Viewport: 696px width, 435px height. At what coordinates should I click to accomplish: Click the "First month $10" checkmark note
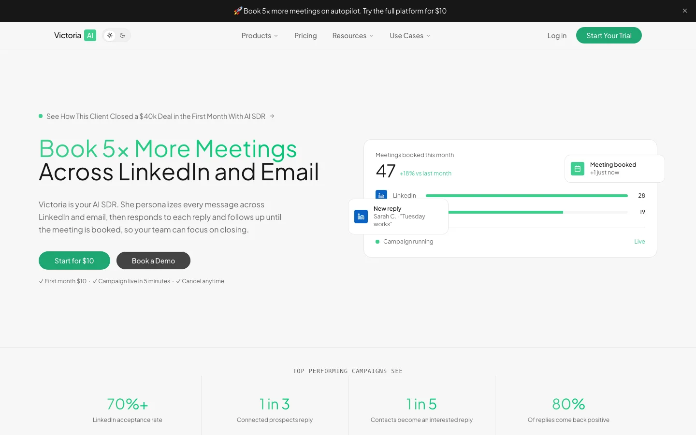tap(63, 281)
